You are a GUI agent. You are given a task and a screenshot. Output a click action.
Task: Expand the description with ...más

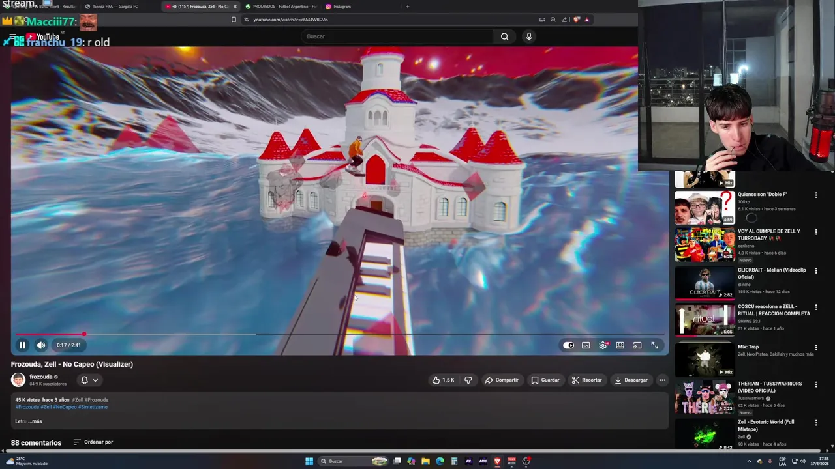click(x=35, y=421)
